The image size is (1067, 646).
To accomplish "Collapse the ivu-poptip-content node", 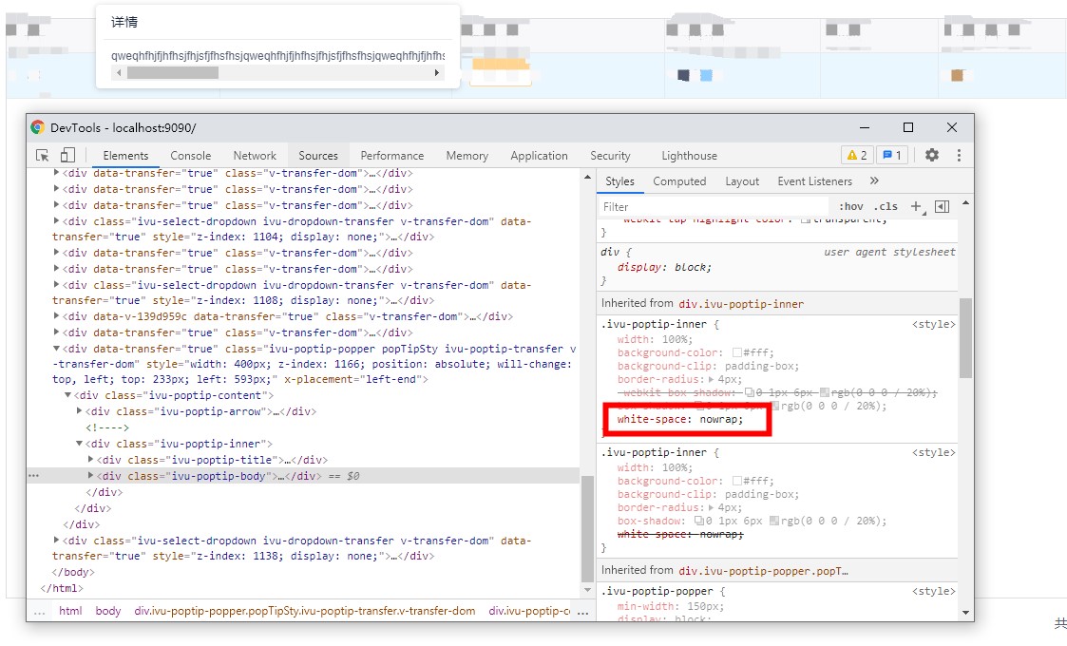I will click(x=67, y=395).
